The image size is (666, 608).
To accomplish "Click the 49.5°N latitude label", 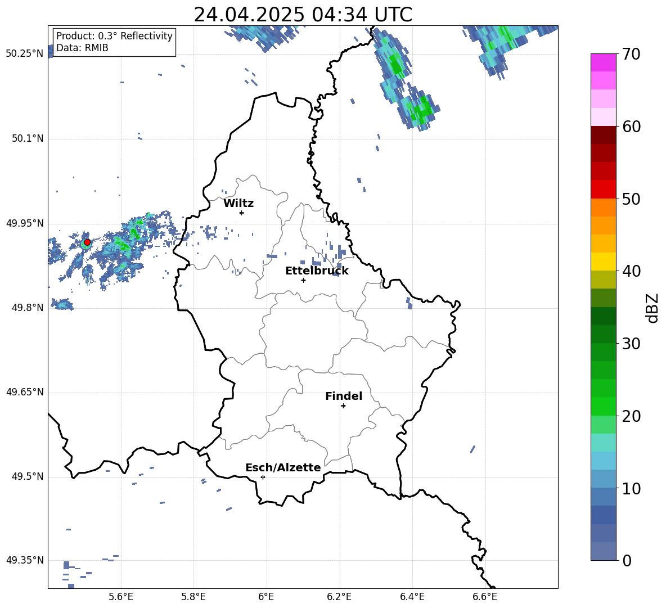I will 28,476.
